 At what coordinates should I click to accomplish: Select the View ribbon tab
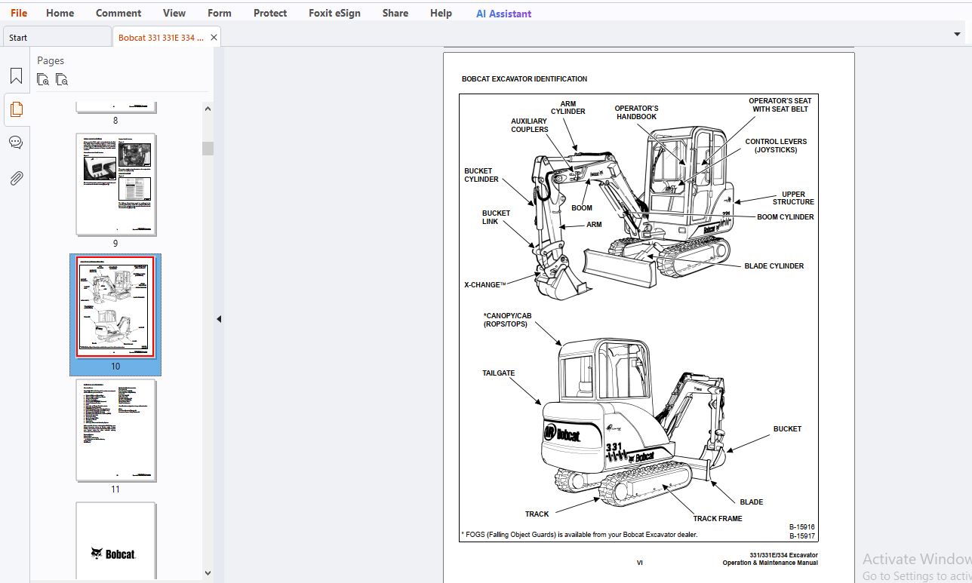(174, 13)
